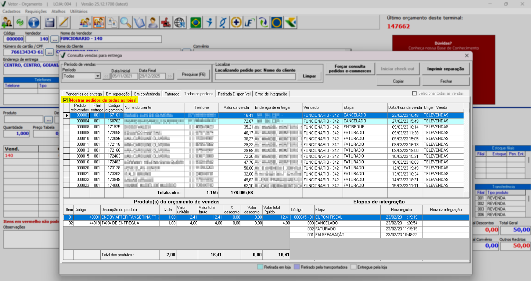Image resolution: width=531 pixels, height=281 pixels.
Task: Click the 'Imprimir separação' button
Action: pyautogui.click(x=445, y=69)
